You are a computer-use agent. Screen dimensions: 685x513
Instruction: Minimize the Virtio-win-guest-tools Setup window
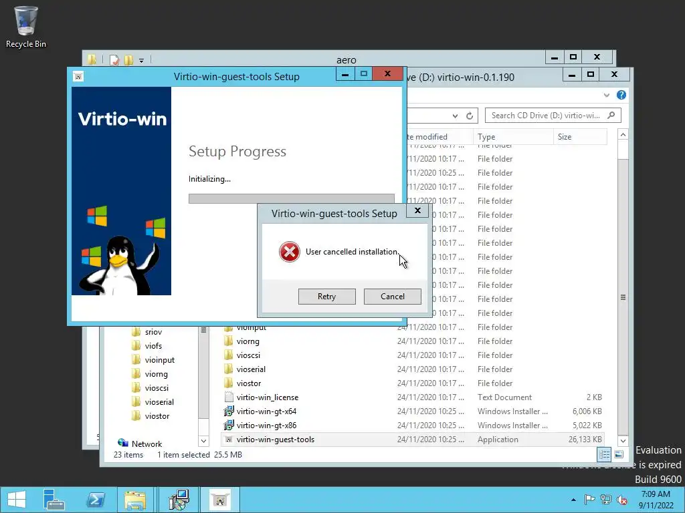(345, 74)
